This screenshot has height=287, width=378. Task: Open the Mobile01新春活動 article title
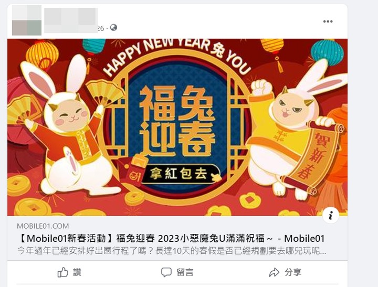(171, 239)
